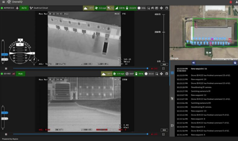This screenshot has width=238, height=141.
Task: Click the wind fan icon showing 3.5 mph
Action: coord(96,8)
